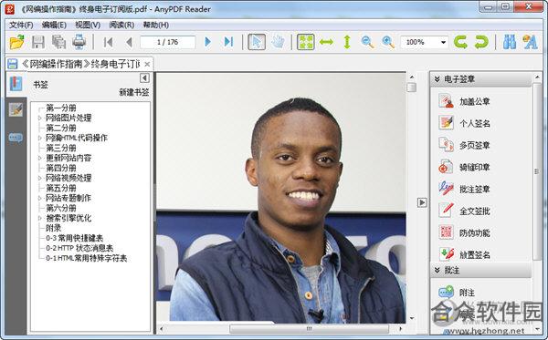Open bookmark 0-2 HTTP 状态消息表
Screen dimensions: 548x340
pos(79,248)
